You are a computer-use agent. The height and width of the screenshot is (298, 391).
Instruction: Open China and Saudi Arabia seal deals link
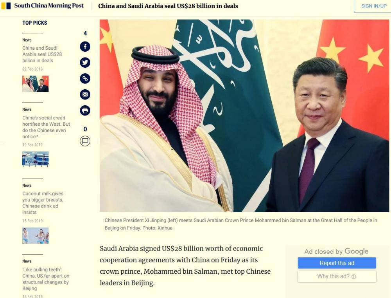pyautogui.click(x=42, y=54)
